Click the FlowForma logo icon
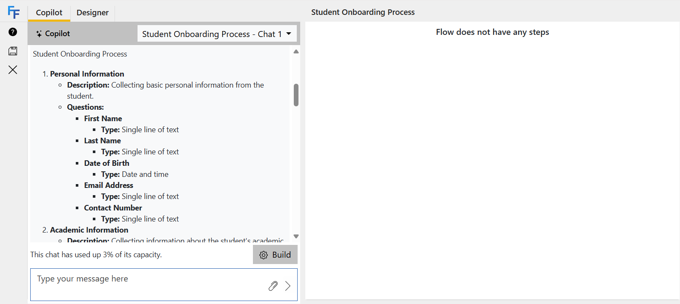 [14, 12]
